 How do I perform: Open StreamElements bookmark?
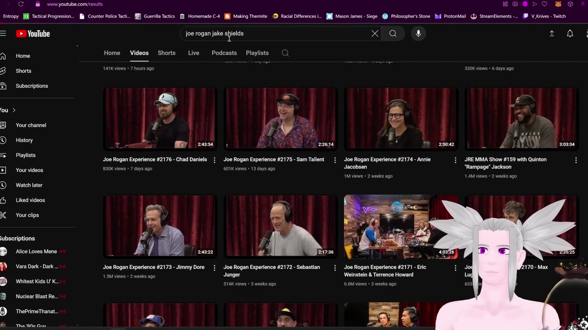(494, 16)
